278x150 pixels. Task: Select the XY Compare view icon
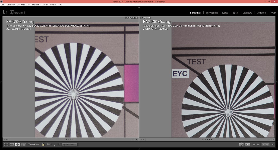pyautogui.click(x=17, y=145)
